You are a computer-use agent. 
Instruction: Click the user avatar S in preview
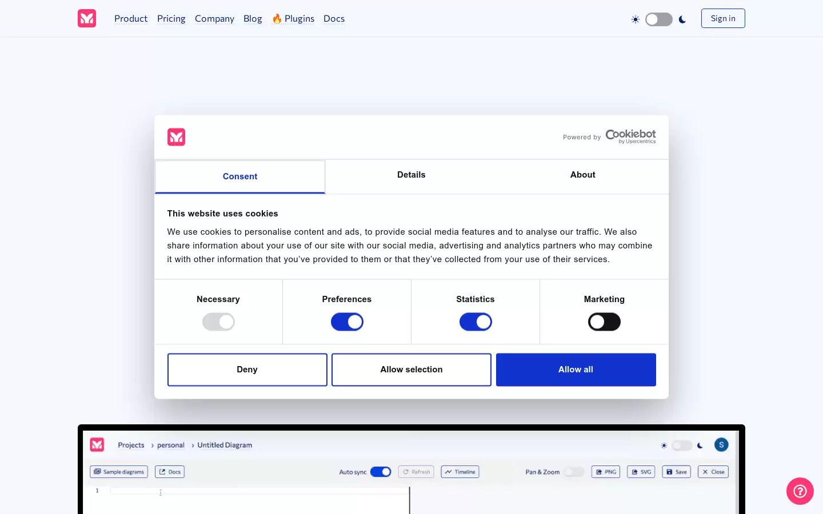click(x=721, y=445)
